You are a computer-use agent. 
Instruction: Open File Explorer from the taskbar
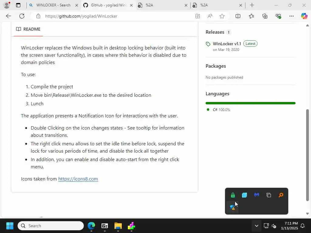(118, 226)
